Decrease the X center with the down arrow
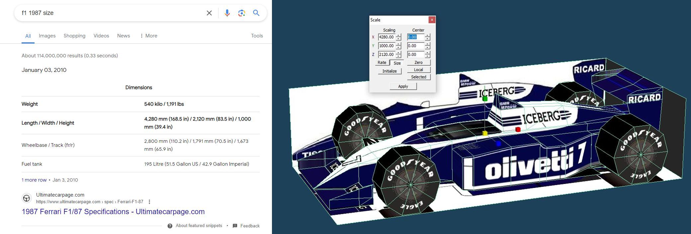 pyautogui.click(x=428, y=39)
